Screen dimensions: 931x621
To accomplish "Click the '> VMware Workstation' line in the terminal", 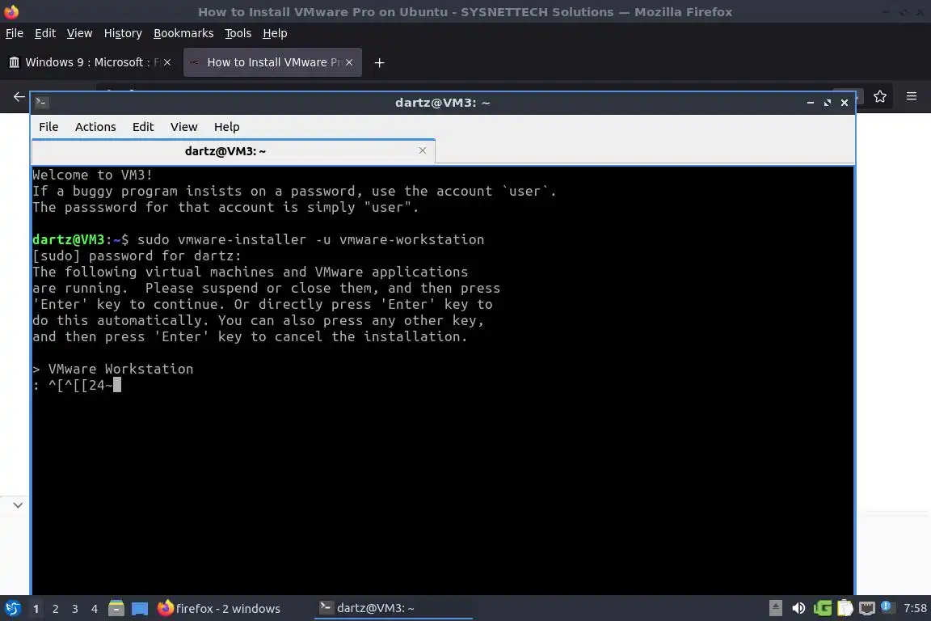I will 113,369.
